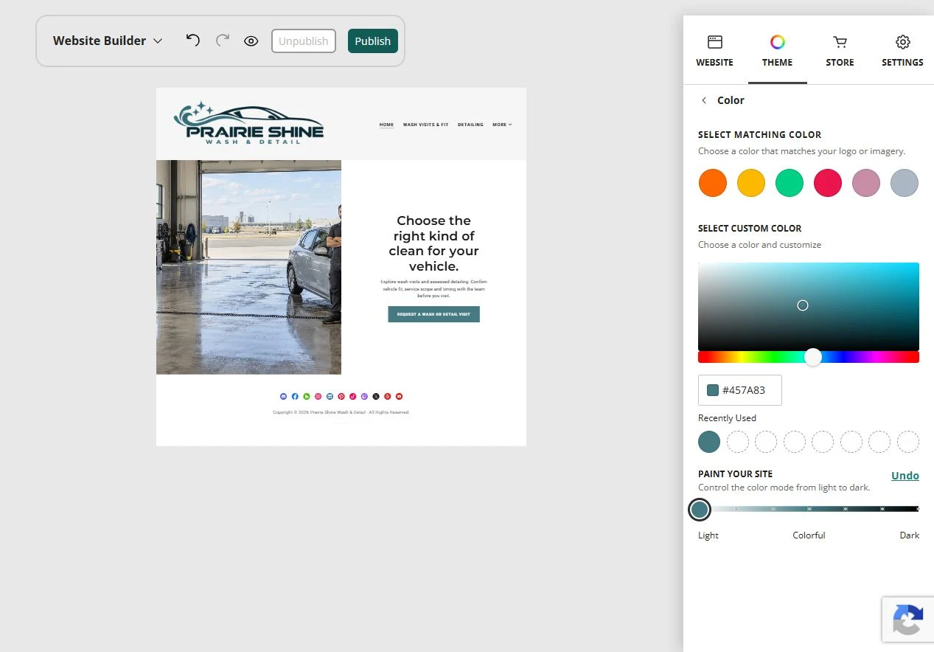Open the Website Builder dropdown
Image resolution: width=934 pixels, height=652 pixels.
(x=108, y=41)
